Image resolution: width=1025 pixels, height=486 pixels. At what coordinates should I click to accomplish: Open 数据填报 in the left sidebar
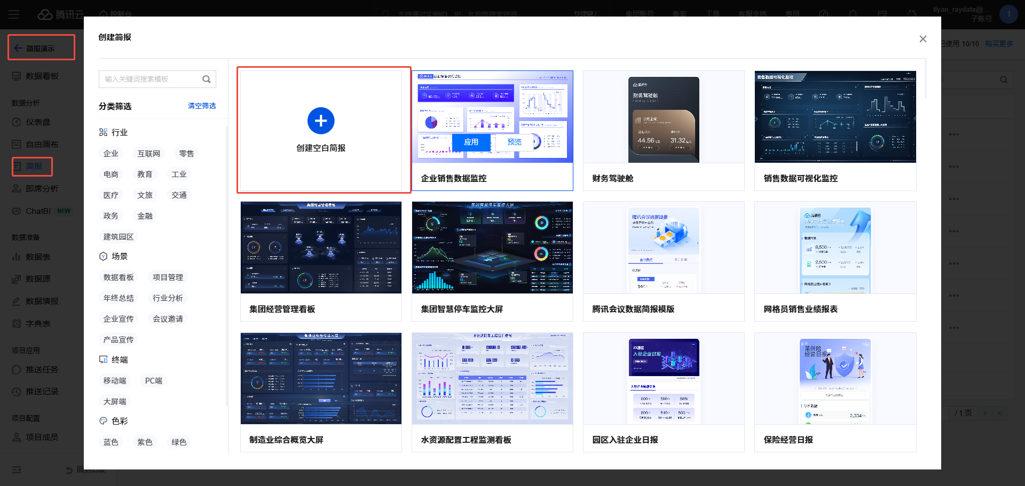point(42,301)
